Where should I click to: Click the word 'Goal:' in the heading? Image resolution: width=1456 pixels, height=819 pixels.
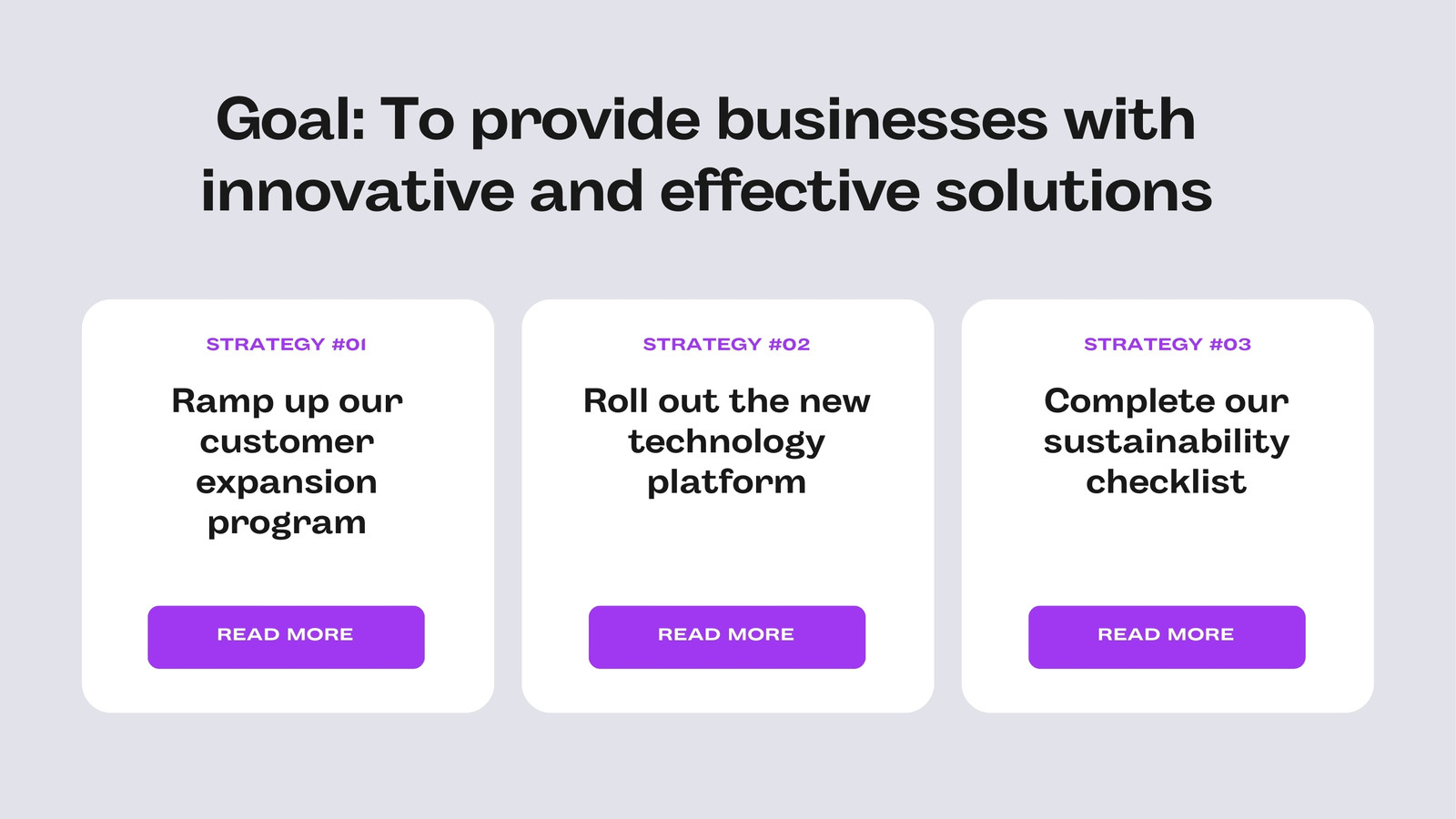pos(290,119)
